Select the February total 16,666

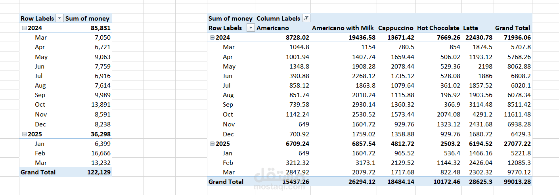tap(100, 153)
